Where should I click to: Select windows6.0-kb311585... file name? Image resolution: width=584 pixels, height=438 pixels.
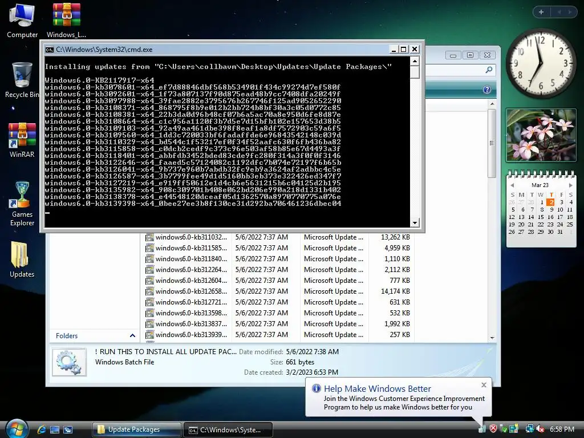(x=191, y=248)
